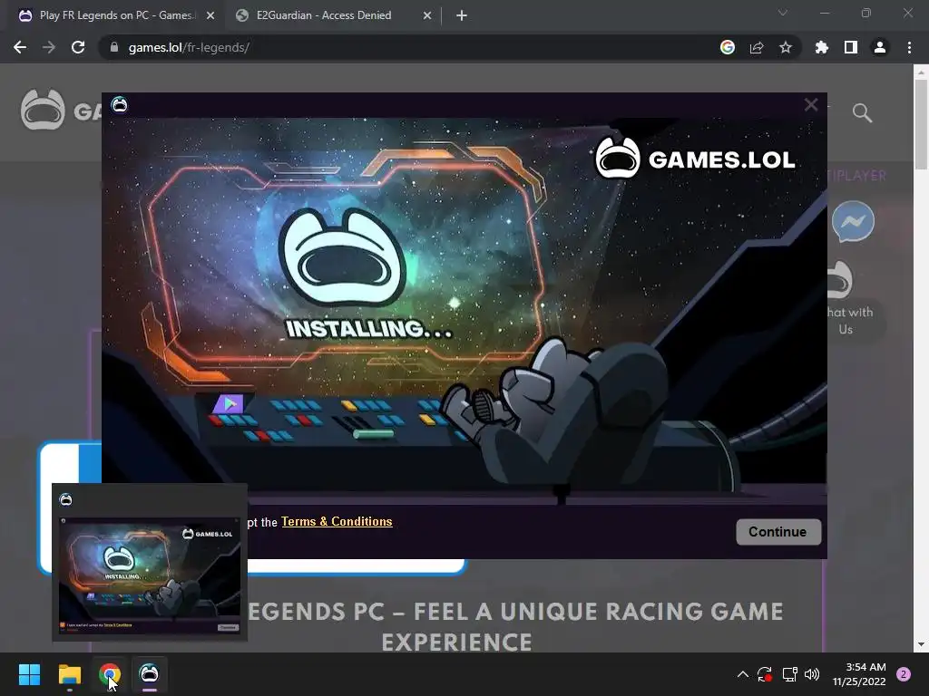Open Chrome extensions puzzle icon

(822, 47)
